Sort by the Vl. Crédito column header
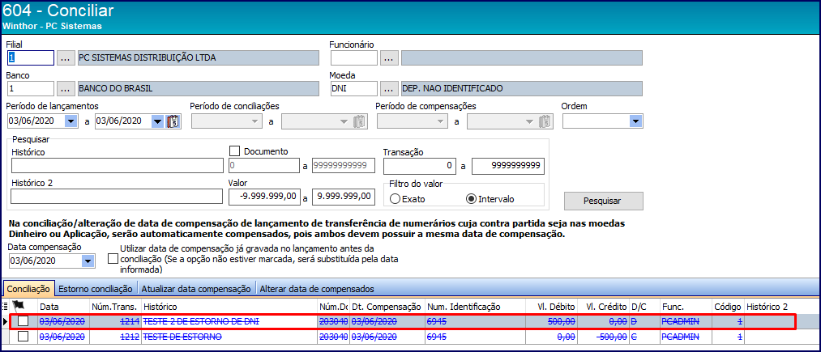This screenshot has width=821, height=352. 604,306
